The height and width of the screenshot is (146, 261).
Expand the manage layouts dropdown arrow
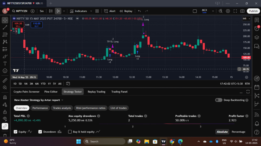[213, 11]
